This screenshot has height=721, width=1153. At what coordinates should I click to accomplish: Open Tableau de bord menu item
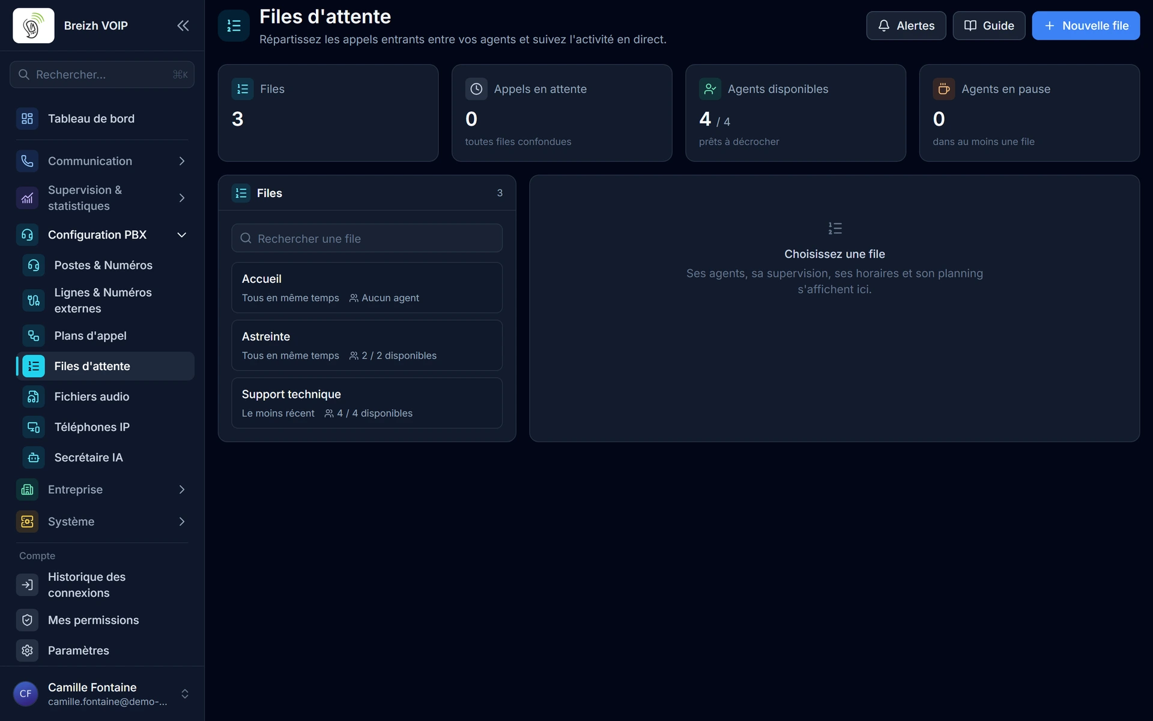tap(102, 118)
